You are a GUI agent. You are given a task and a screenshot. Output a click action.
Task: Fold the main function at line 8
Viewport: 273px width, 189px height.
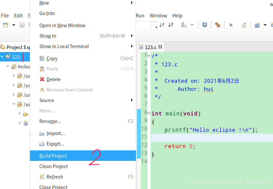click(x=149, y=113)
